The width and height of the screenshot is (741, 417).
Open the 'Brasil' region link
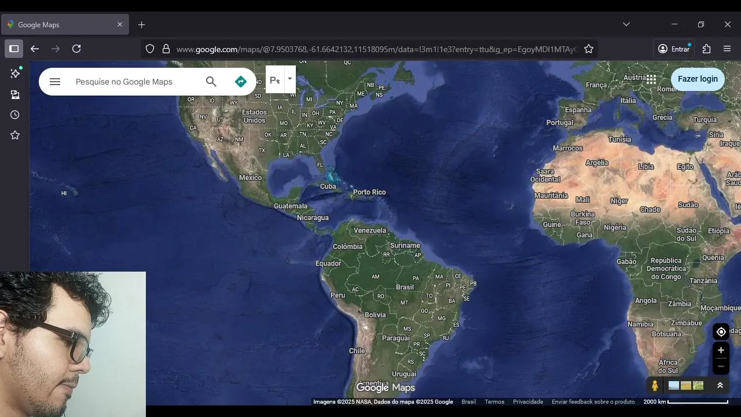pos(468,402)
